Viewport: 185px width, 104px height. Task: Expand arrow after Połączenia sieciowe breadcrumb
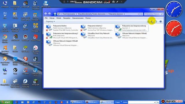click(x=124, y=14)
